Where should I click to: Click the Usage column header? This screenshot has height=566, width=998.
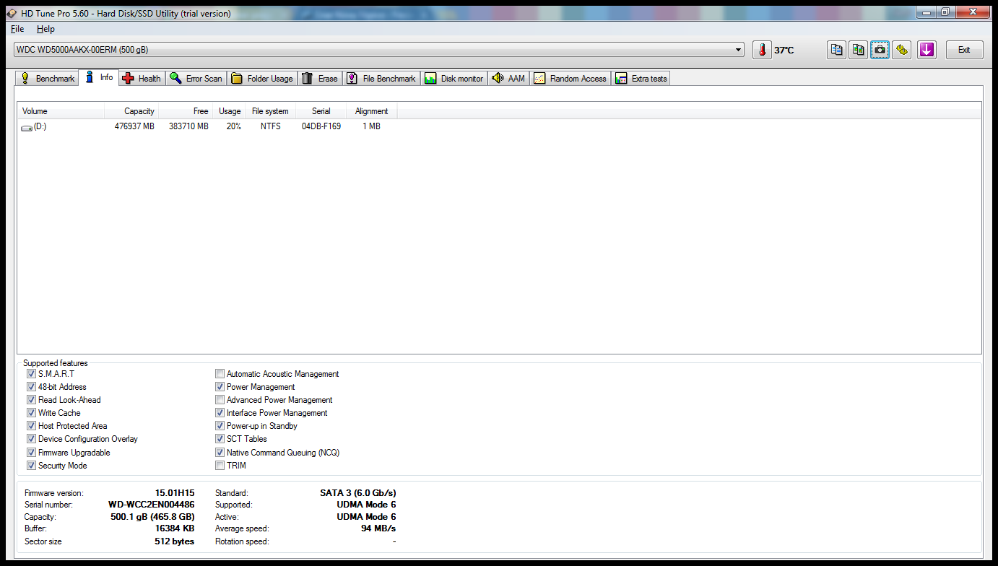pos(229,111)
